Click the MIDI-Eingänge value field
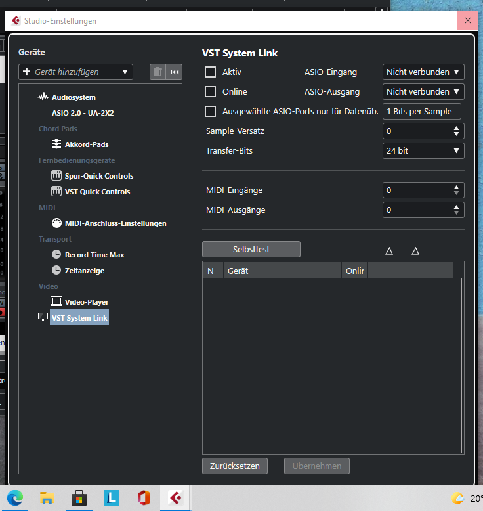This screenshot has height=511, width=483. pyautogui.click(x=417, y=190)
